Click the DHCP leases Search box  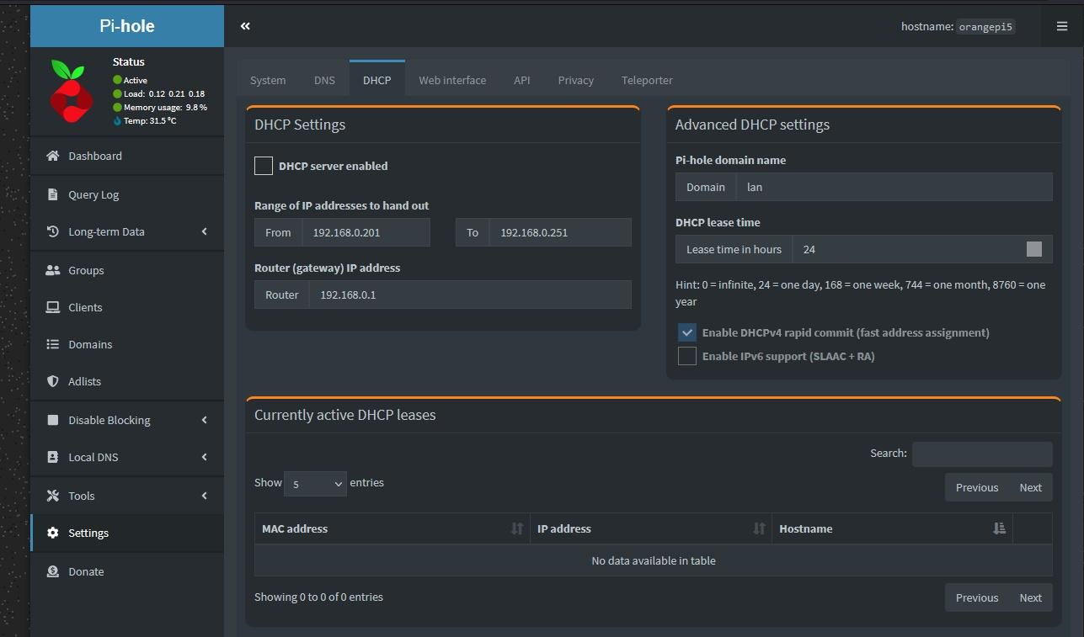pos(982,454)
